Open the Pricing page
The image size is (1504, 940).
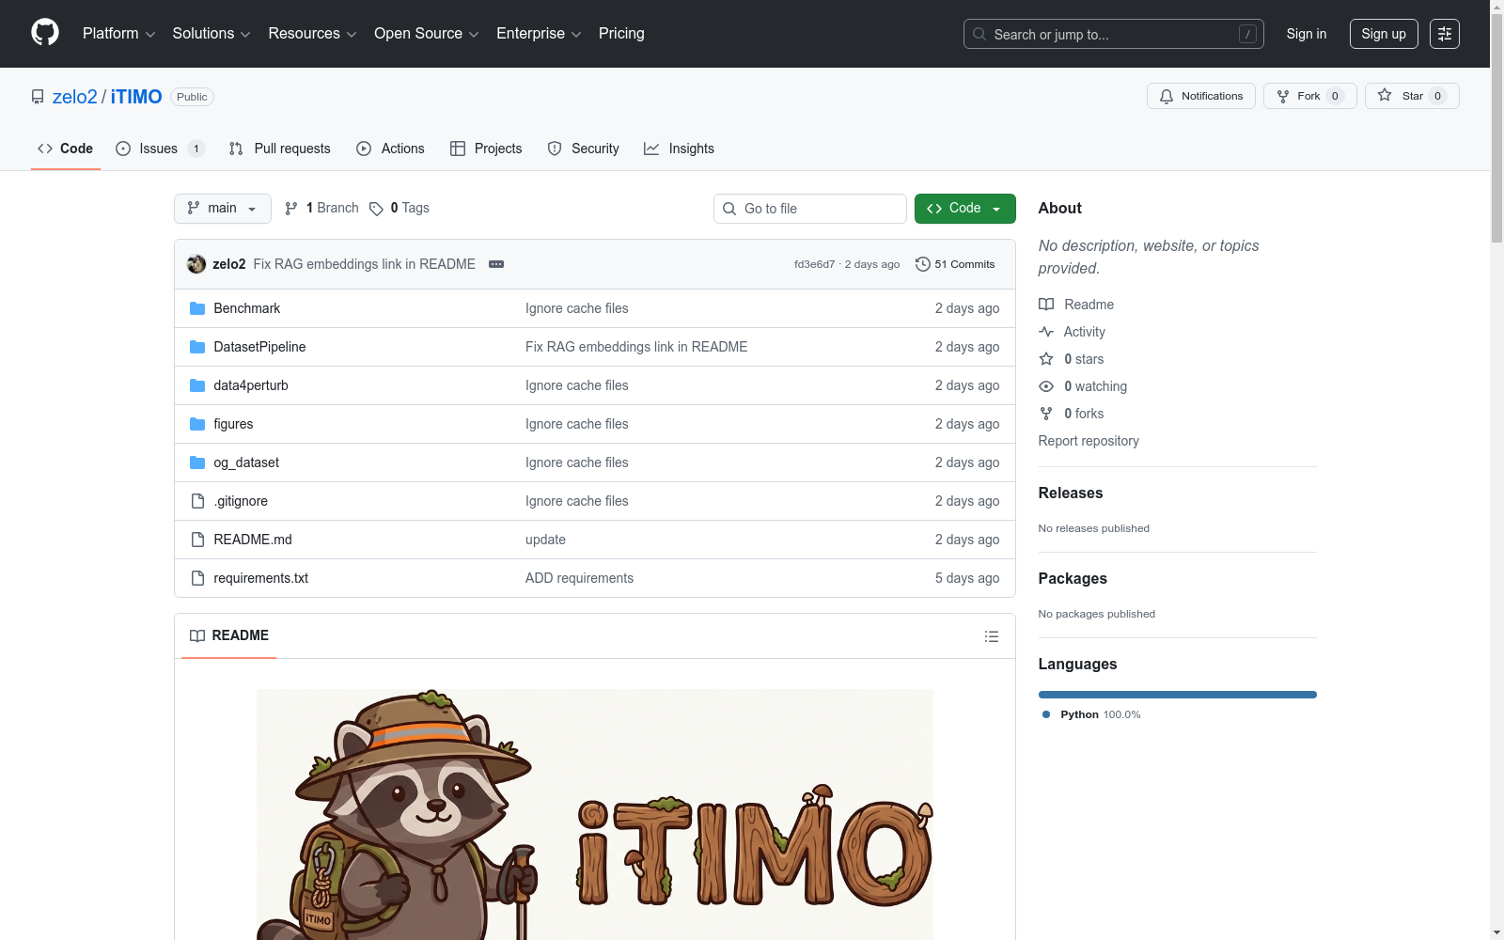pyautogui.click(x=621, y=34)
